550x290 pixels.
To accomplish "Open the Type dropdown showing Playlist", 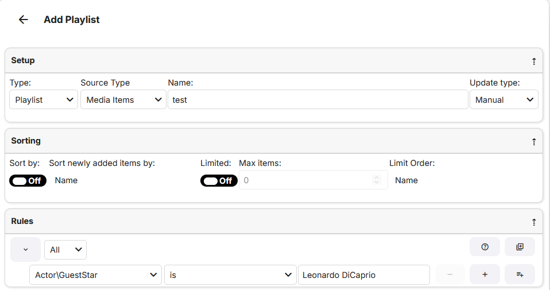I will (44, 100).
